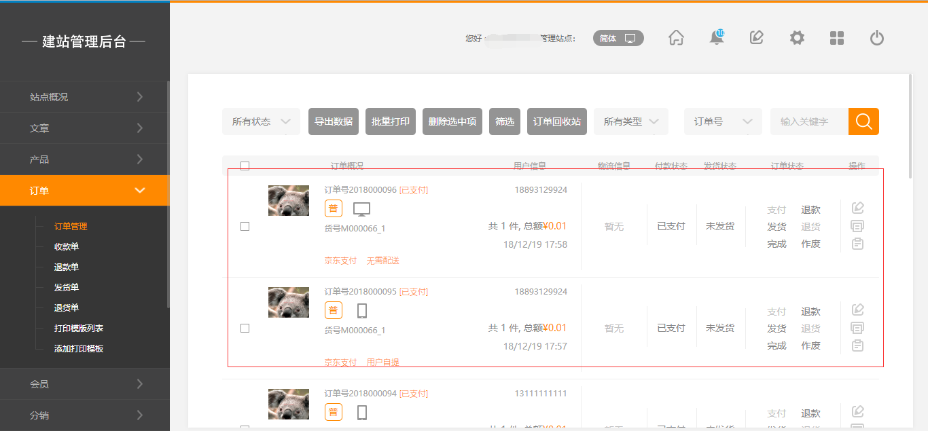
Task: Open notifications bell icon
Action: tap(716, 38)
